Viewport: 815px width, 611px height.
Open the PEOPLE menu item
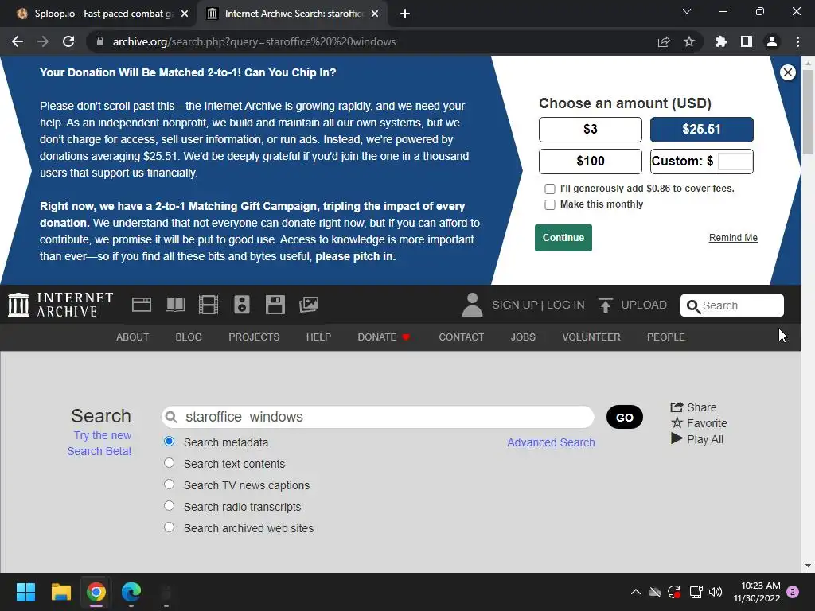666,337
